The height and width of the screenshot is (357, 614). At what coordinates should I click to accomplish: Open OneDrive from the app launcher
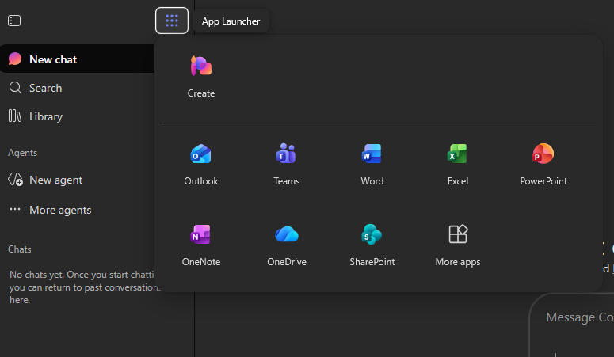pos(286,245)
